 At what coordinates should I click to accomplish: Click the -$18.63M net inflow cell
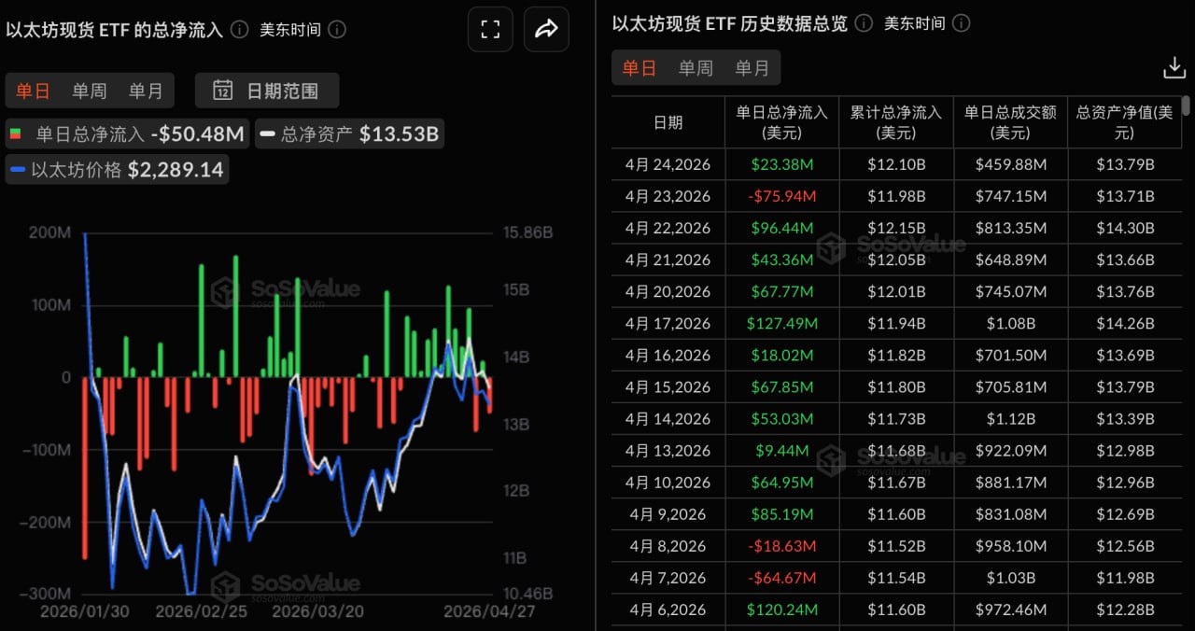(x=781, y=545)
